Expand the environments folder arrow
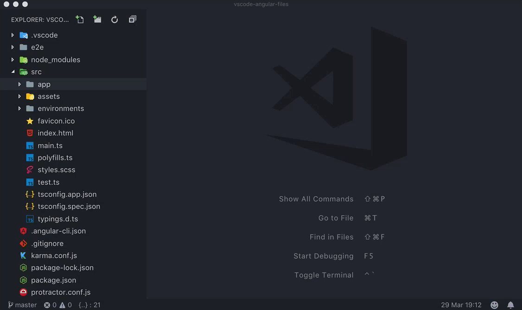The image size is (522, 310). pyautogui.click(x=19, y=108)
